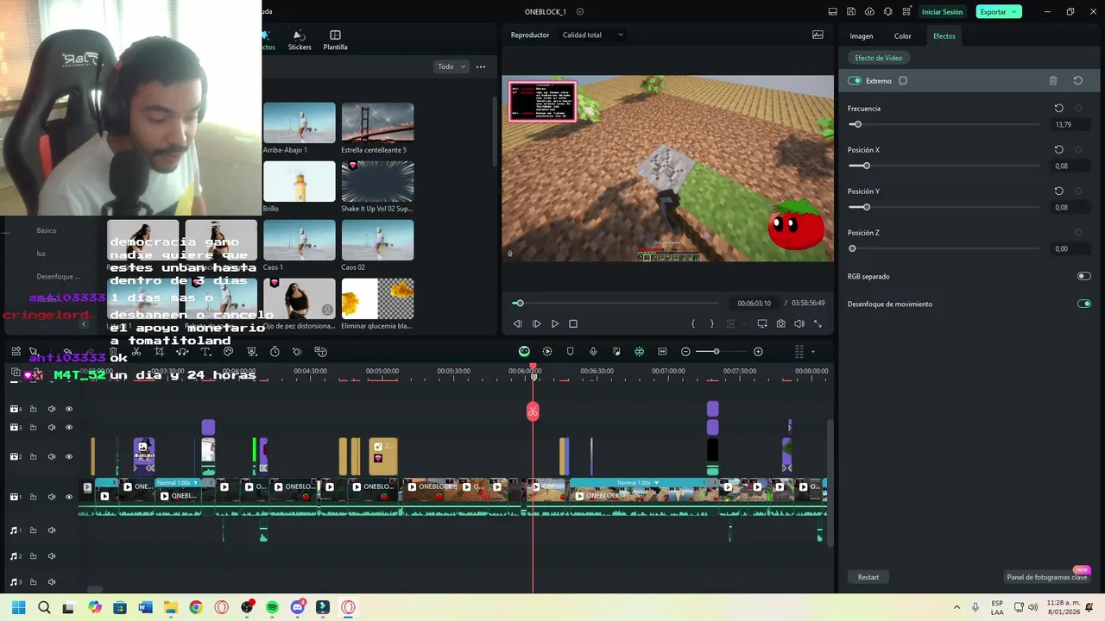Screen dimensions: 1105x621
Task: Delete the Extremo effect with the trash icon
Action: [1053, 81]
